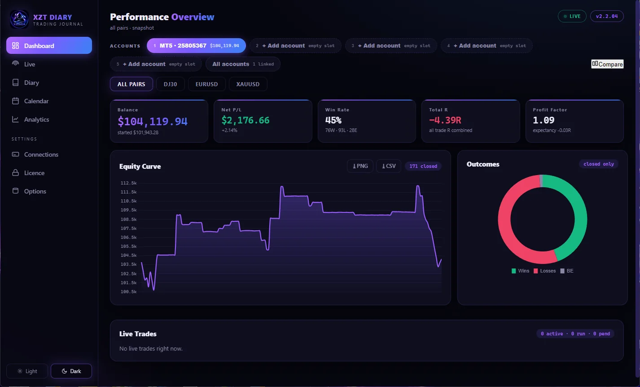This screenshot has height=387, width=640.
Task: Click the Compare columns icon
Action: coord(595,64)
